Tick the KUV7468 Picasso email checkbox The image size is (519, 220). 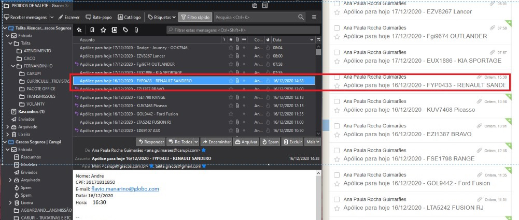coord(337,101)
